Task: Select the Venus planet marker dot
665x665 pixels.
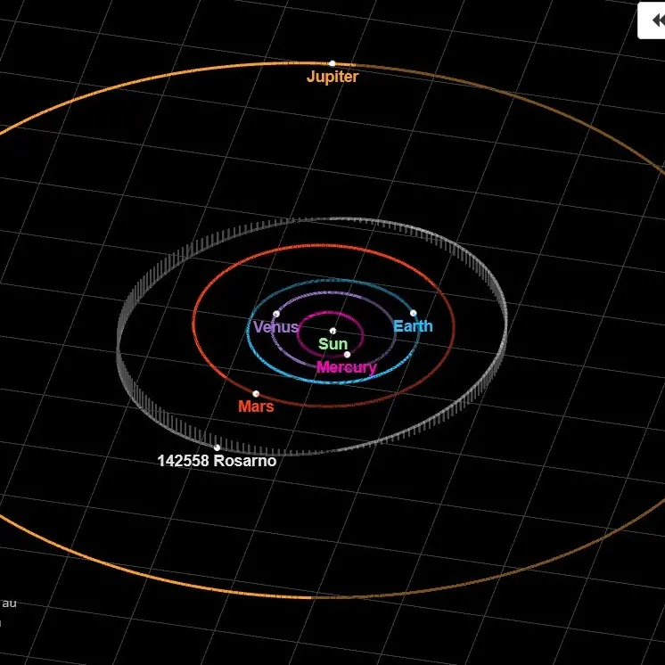Action: point(276,314)
